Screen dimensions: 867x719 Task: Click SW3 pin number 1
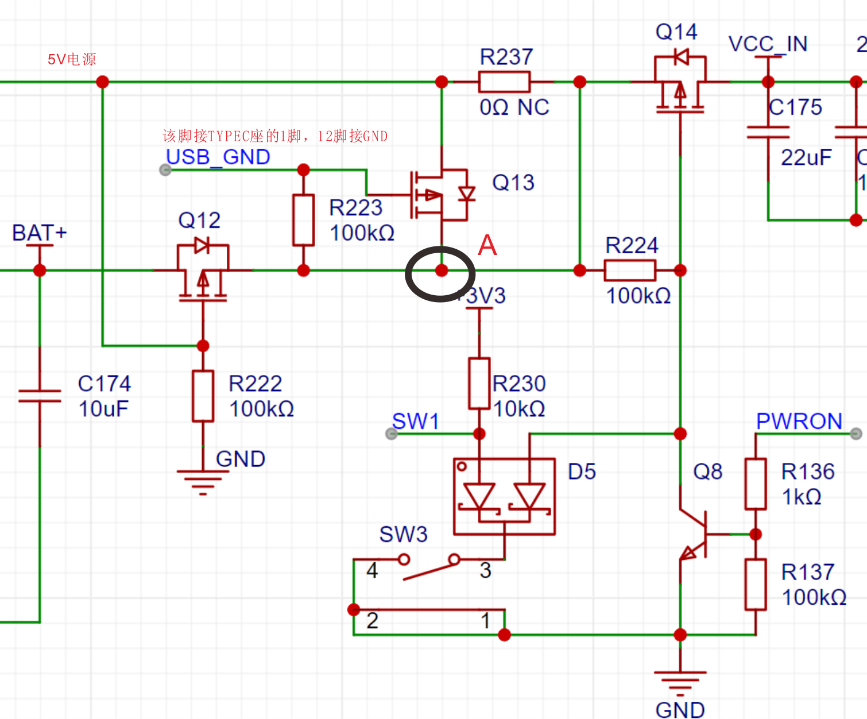pyautogui.click(x=486, y=621)
